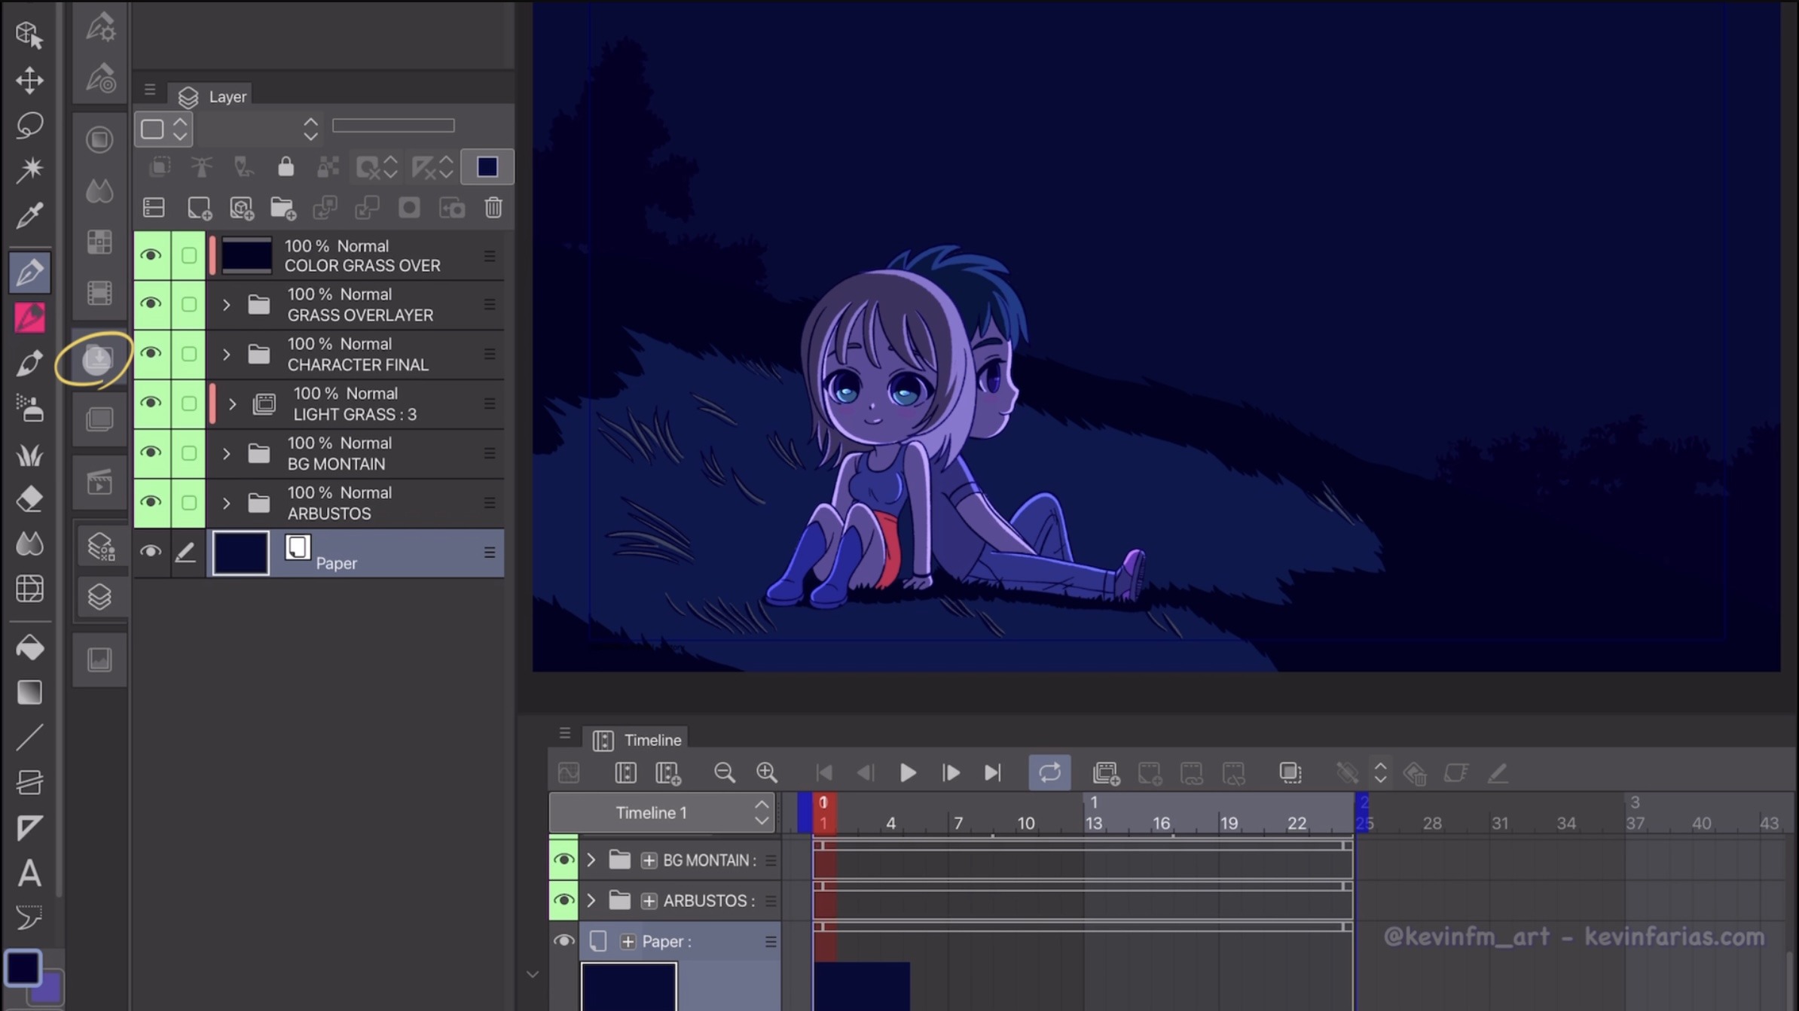The width and height of the screenshot is (1799, 1011).
Task: Hide BG MONTAIN track in timeline
Action: (x=564, y=860)
